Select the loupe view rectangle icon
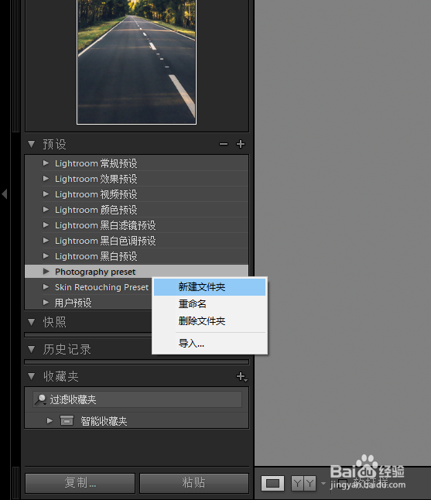Screen dimensions: 431x500 click(x=272, y=483)
